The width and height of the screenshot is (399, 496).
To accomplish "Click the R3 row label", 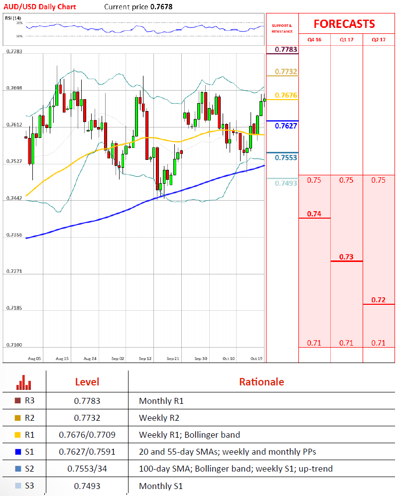I will [29, 400].
